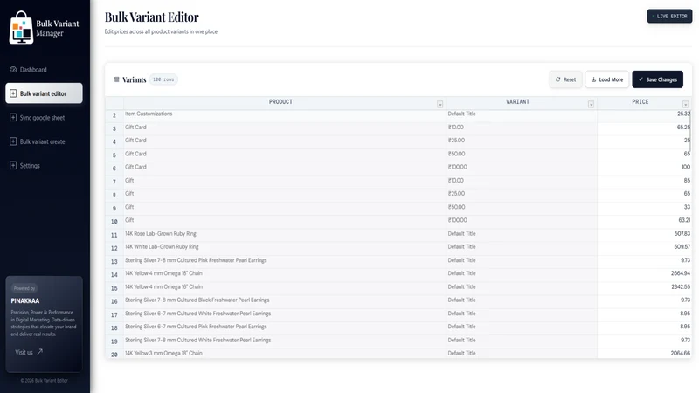This screenshot has height=393, width=699.
Task: Edit the price cell 507.83
Action: click(644, 234)
